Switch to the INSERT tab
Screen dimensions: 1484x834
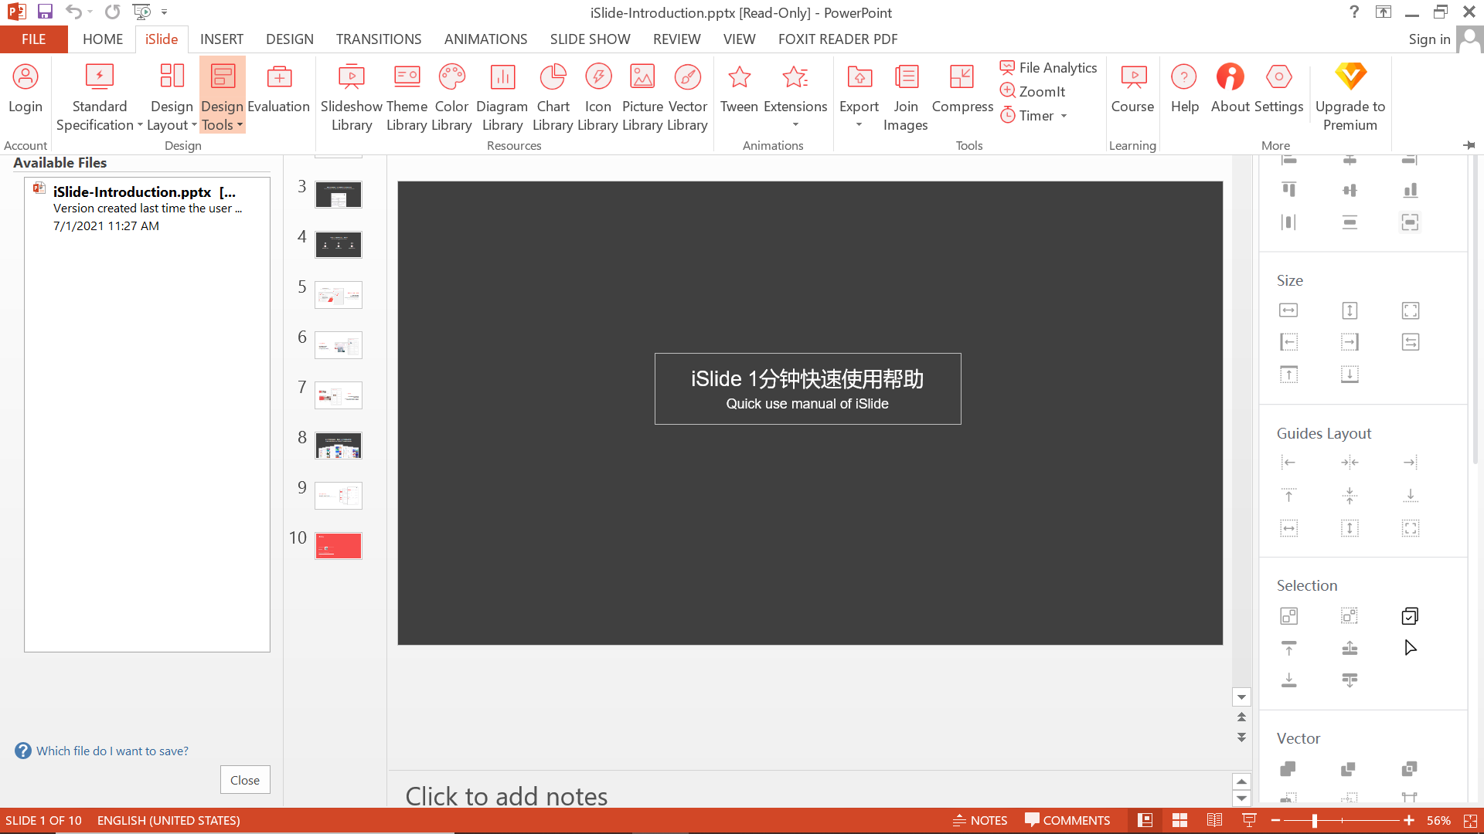coord(222,39)
